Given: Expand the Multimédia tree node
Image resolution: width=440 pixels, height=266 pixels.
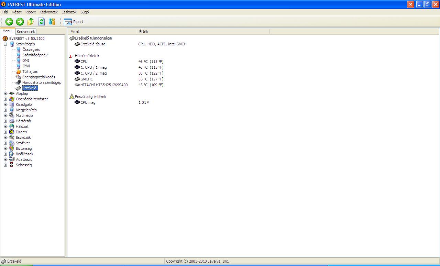Looking at the screenshot, I should coord(5,115).
